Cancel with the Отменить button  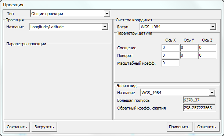pyautogui.click(x=206, y=127)
